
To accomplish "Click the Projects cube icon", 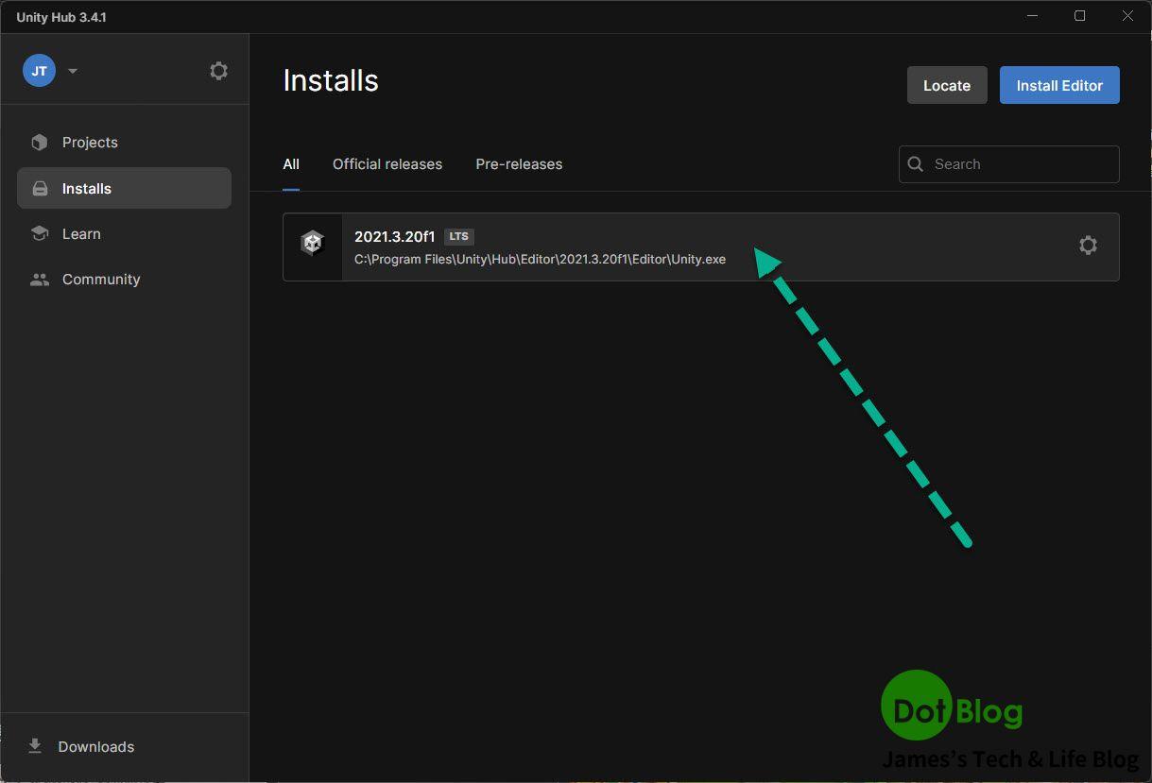I will pos(39,143).
